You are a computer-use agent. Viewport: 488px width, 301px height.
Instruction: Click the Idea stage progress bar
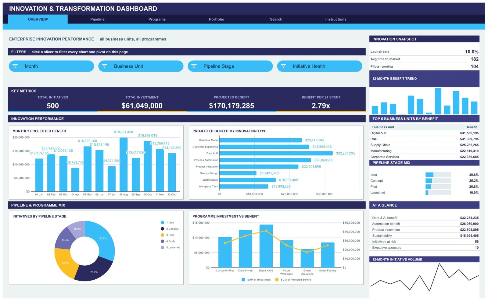(x=438, y=175)
